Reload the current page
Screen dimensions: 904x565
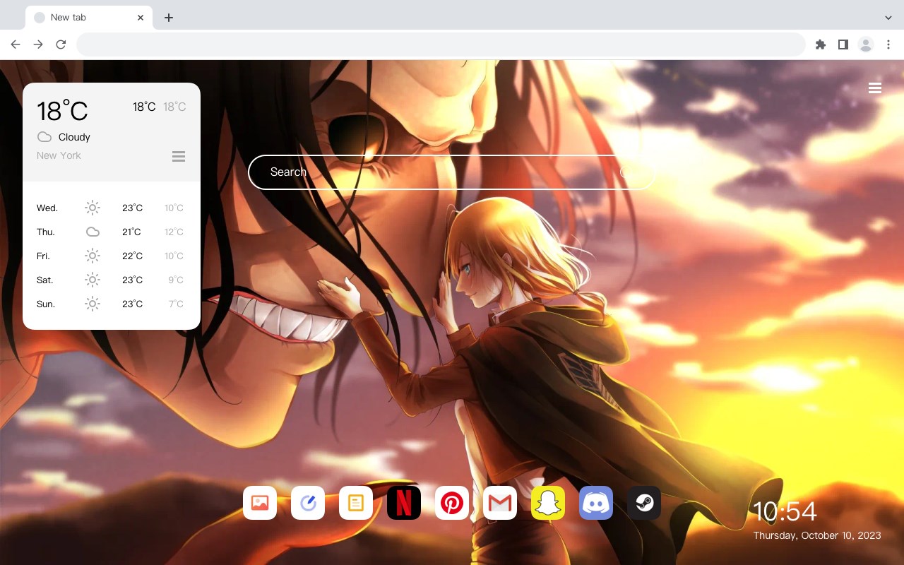(61, 44)
